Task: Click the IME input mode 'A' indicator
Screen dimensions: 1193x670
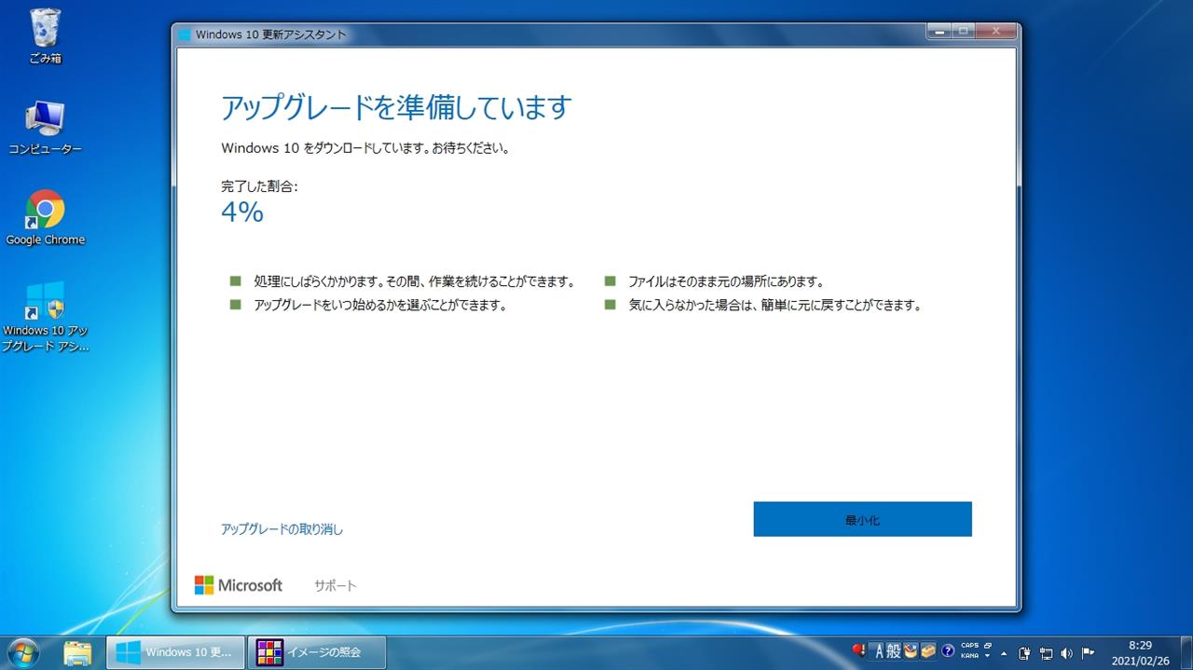Action: pos(878,651)
